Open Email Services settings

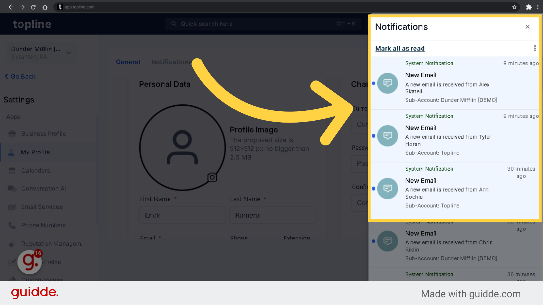[x=42, y=207]
